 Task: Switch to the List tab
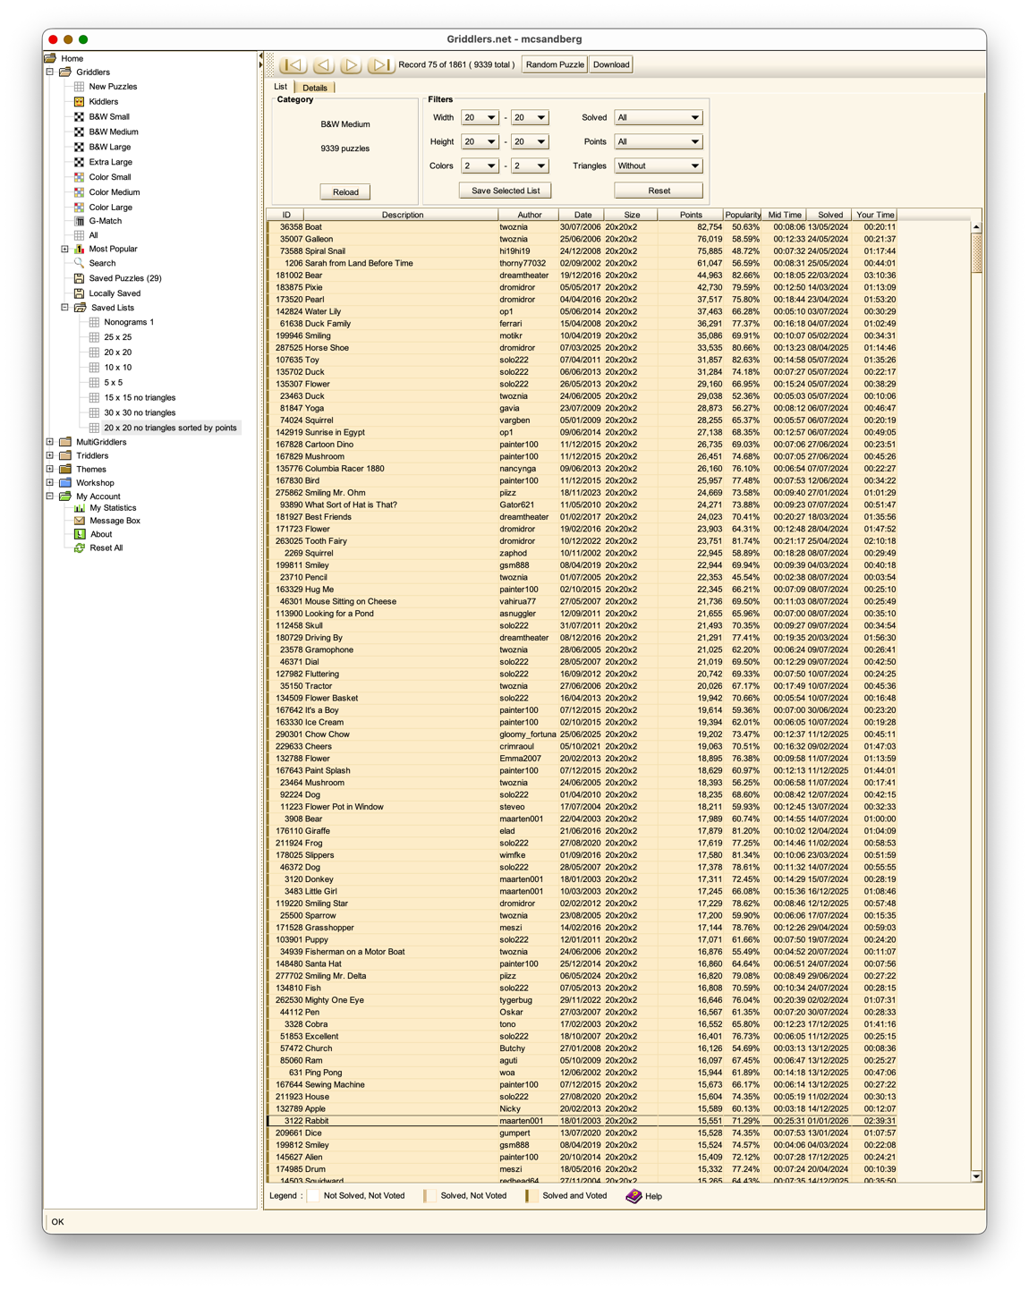pyautogui.click(x=280, y=87)
